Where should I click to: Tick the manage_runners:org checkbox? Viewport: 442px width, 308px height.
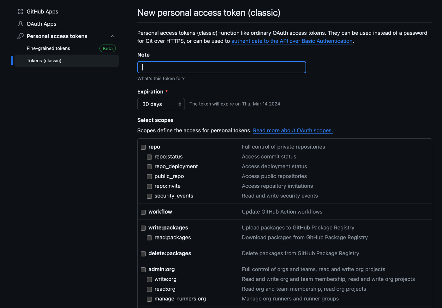(x=149, y=299)
